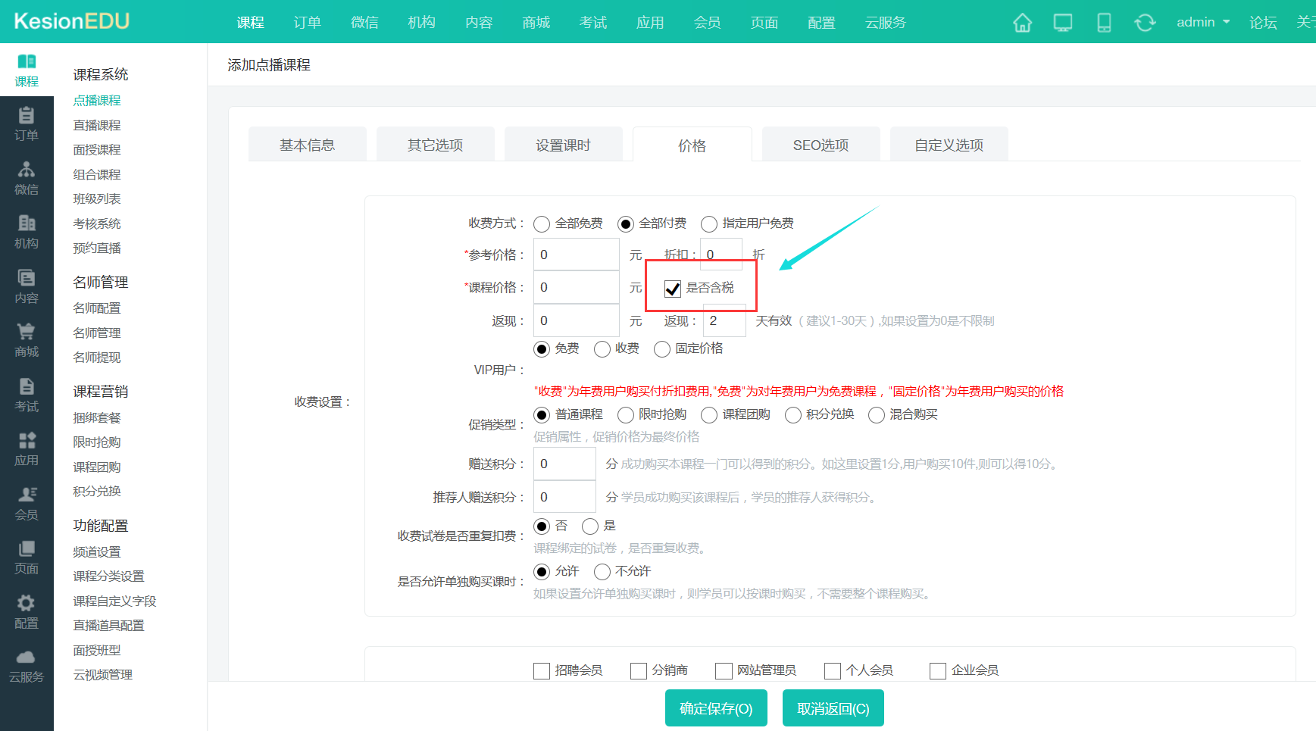The height and width of the screenshot is (731, 1316).
Task: Open 配置 via the gear sidebar icon
Action: coord(27,611)
